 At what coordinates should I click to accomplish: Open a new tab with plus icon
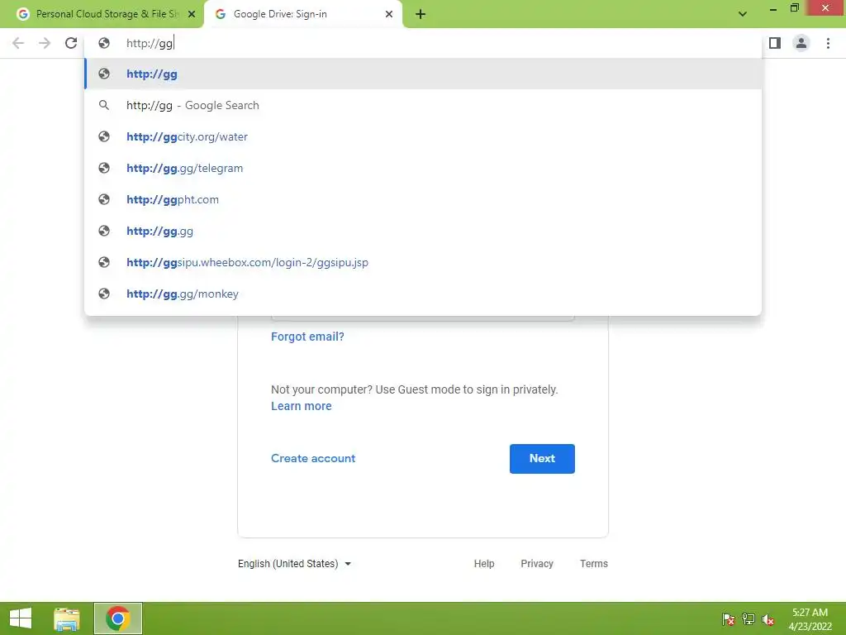coord(421,15)
